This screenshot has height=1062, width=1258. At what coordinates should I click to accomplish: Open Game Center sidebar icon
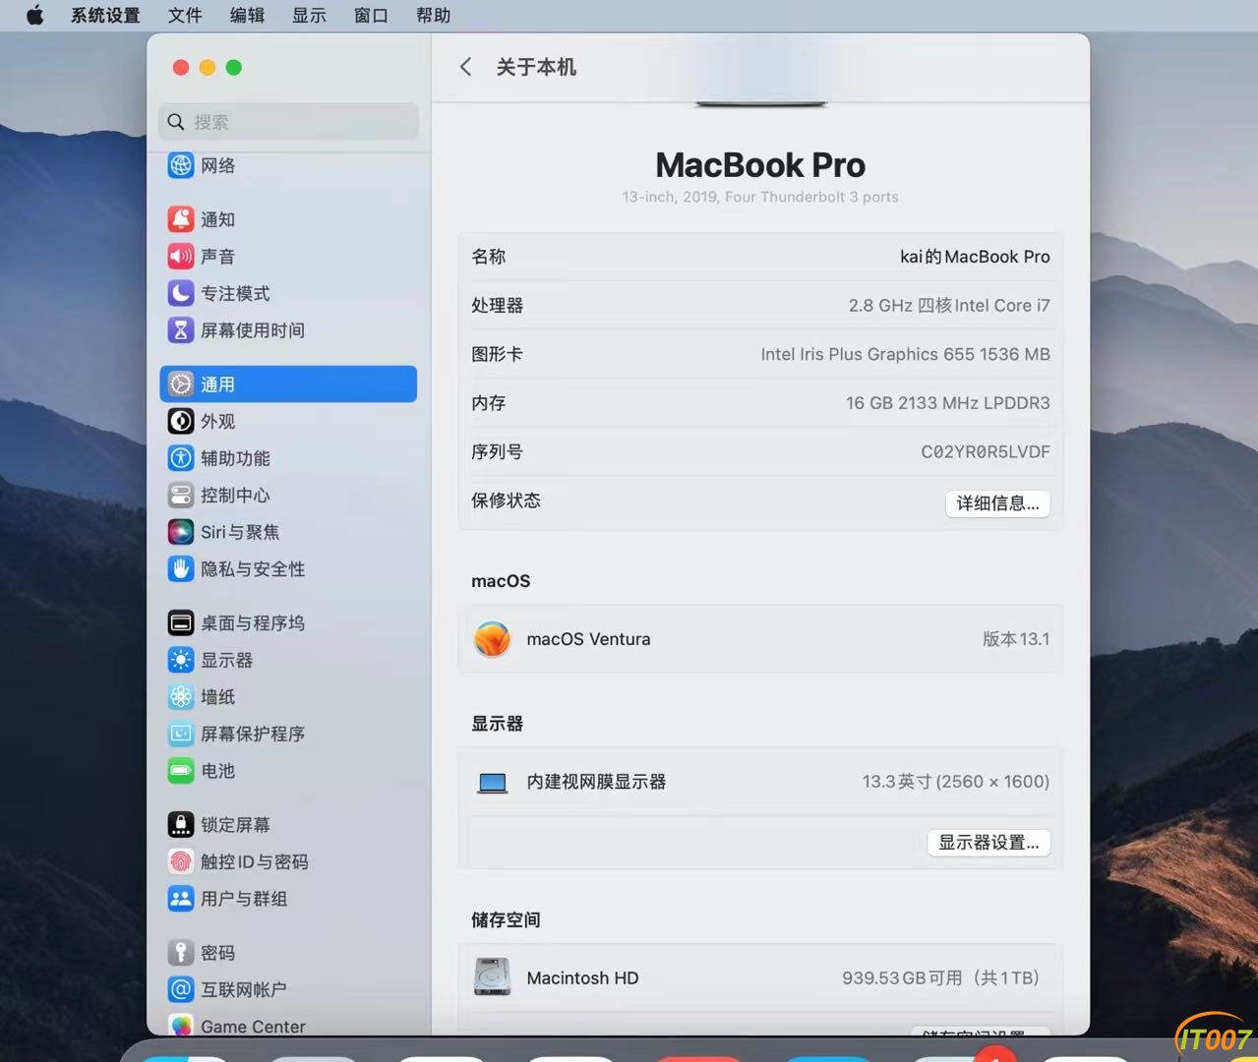pos(181,1026)
